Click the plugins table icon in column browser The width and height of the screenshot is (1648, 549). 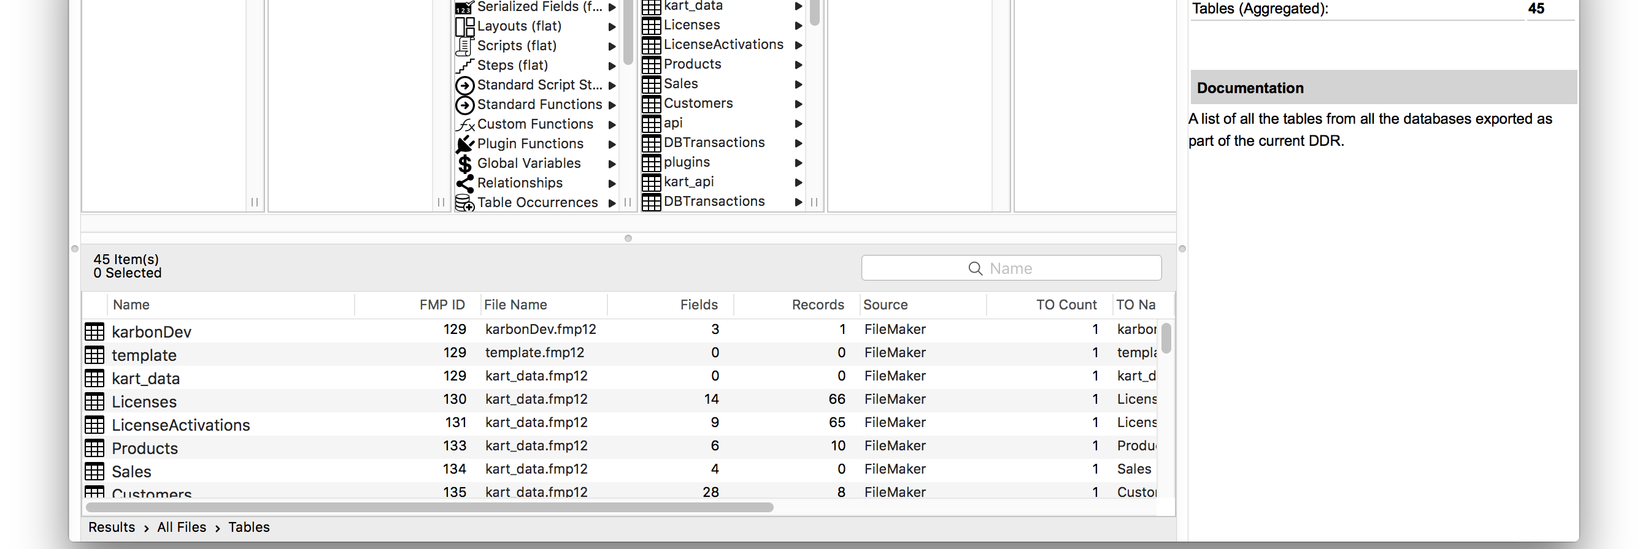click(651, 163)
